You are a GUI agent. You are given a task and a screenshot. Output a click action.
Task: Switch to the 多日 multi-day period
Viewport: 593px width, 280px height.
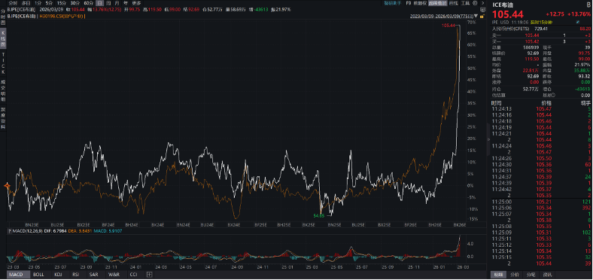(x=26, y=3)
